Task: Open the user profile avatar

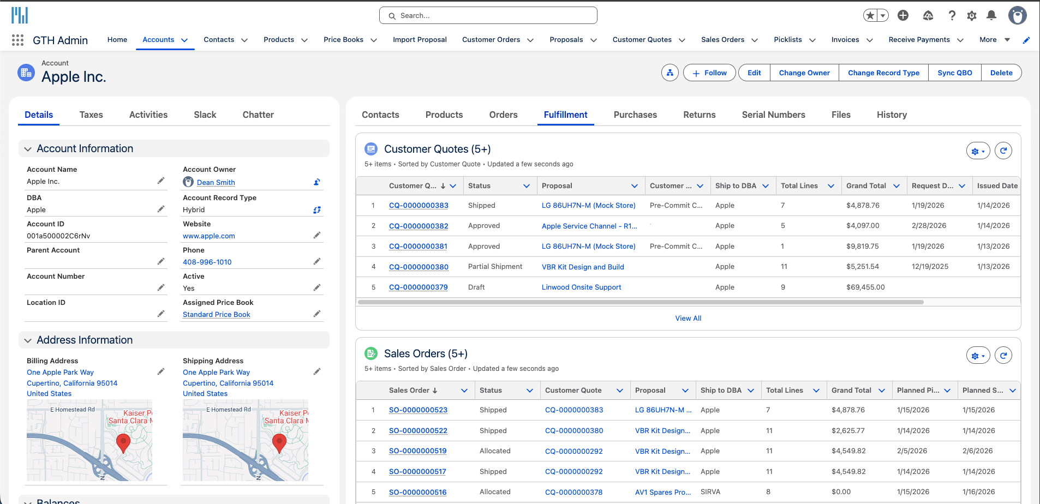Action: pyautogui.click(x=1017, y=15)
